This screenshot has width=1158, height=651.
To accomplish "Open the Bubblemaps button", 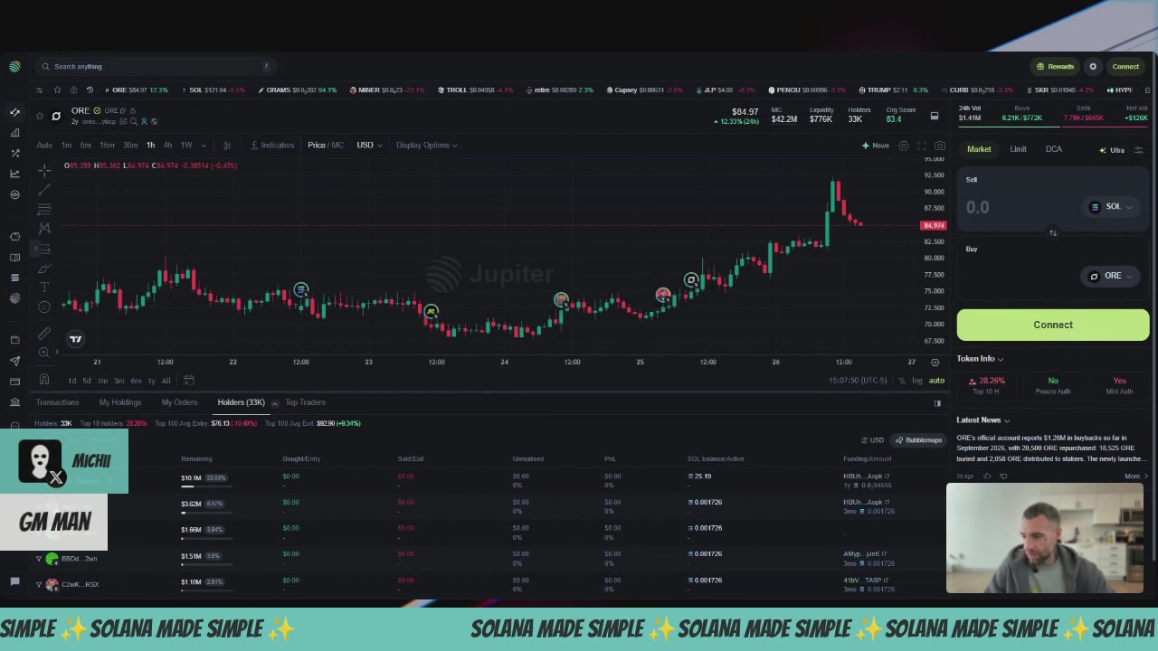I will [x=918, y=440].
